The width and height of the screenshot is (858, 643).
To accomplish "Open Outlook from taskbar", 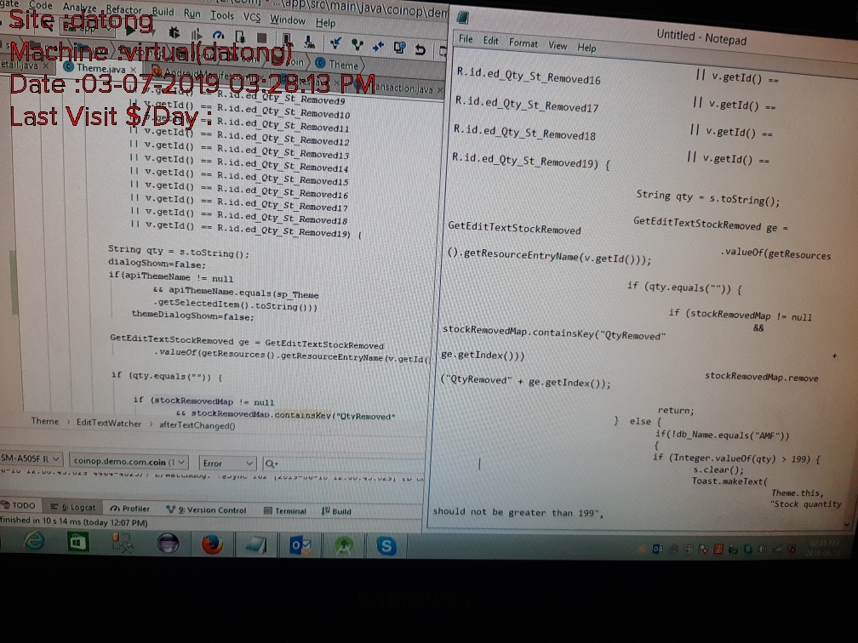I will click(300, 546).
